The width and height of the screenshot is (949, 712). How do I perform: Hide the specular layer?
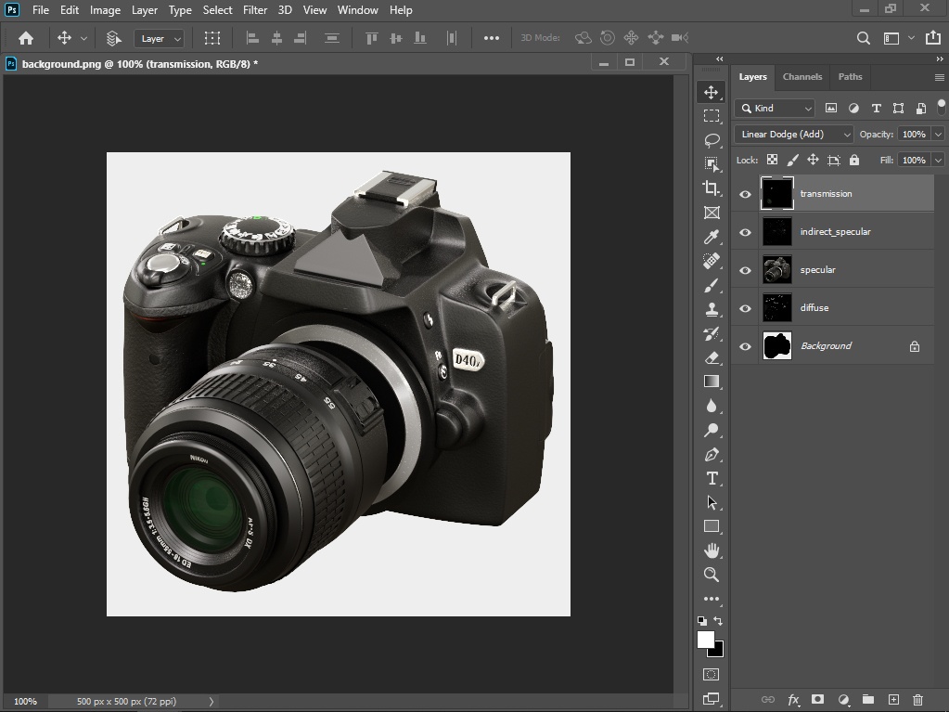coord(745,270)
